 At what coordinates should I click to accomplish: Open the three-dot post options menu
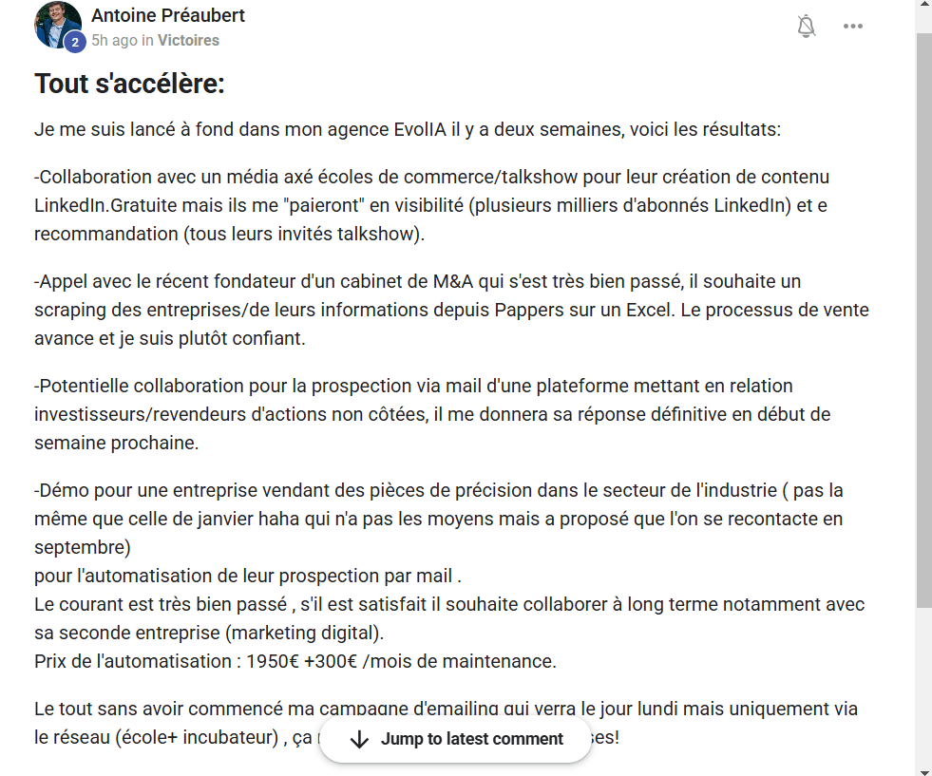pos(853,27)
